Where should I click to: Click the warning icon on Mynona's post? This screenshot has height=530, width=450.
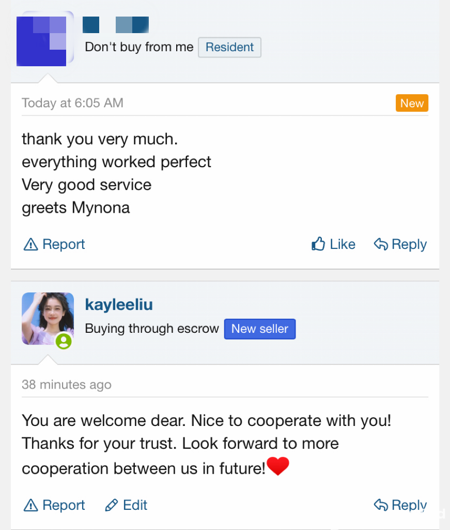click(x=31, y=244)
